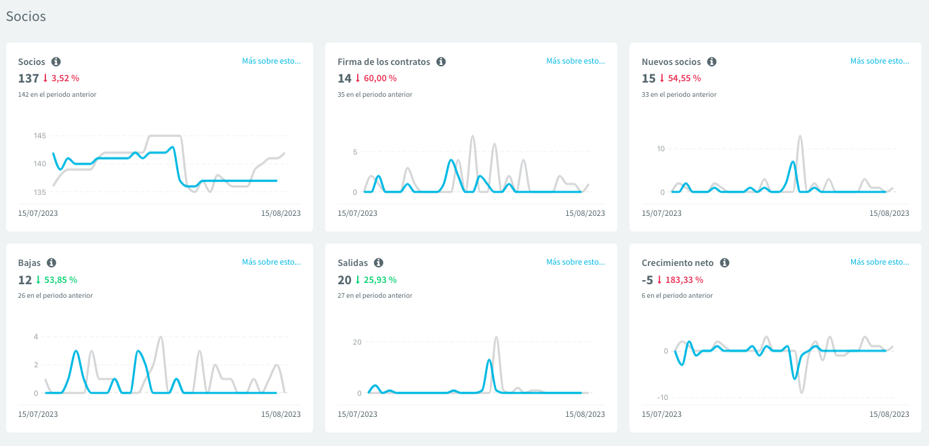929x446 pixels.
Task: Click the info icon beside Firma de los contratos
Action: pos(441,62)
